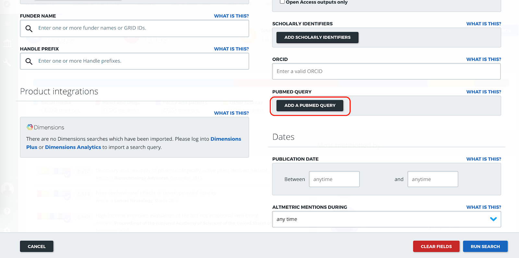Viewport: 519px width, 258px height.
Task: Expand the Altmetric Mentions During dropdown
Action: [493, 219]
